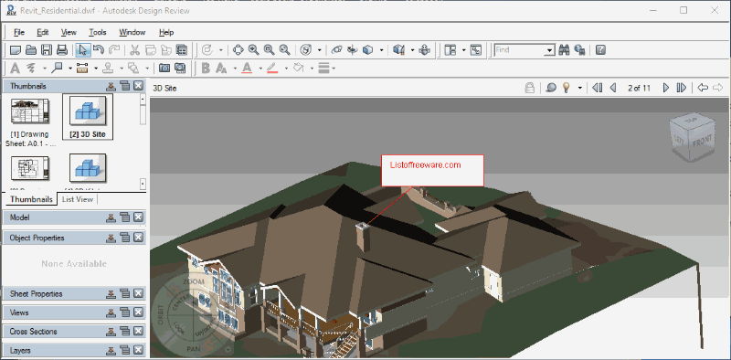
Task: Click the fill color bucket swatch
Action: tap(299, 69)
